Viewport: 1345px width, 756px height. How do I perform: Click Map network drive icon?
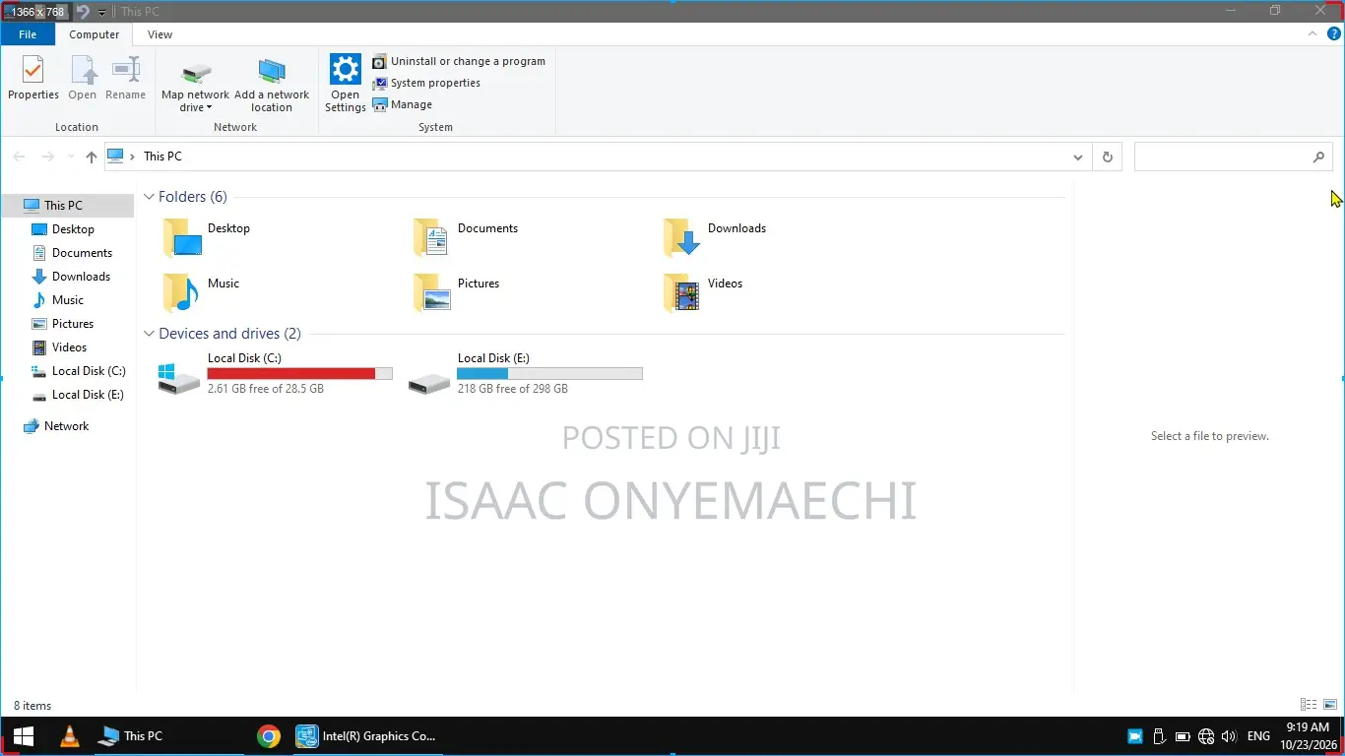click(197, 72)
